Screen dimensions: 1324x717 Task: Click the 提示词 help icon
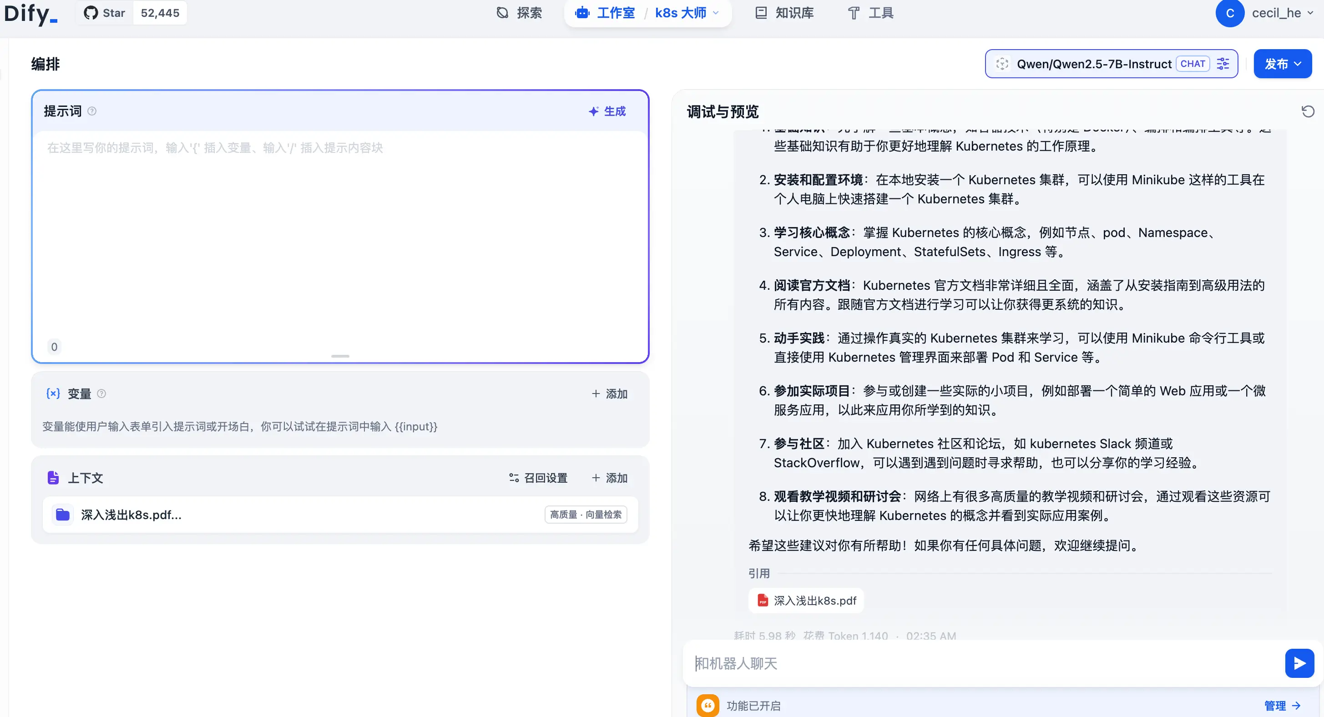pos(92,111)
